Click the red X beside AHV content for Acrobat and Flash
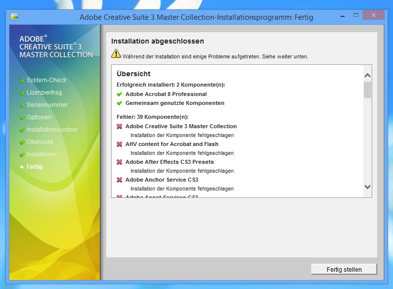 point(119,144)
